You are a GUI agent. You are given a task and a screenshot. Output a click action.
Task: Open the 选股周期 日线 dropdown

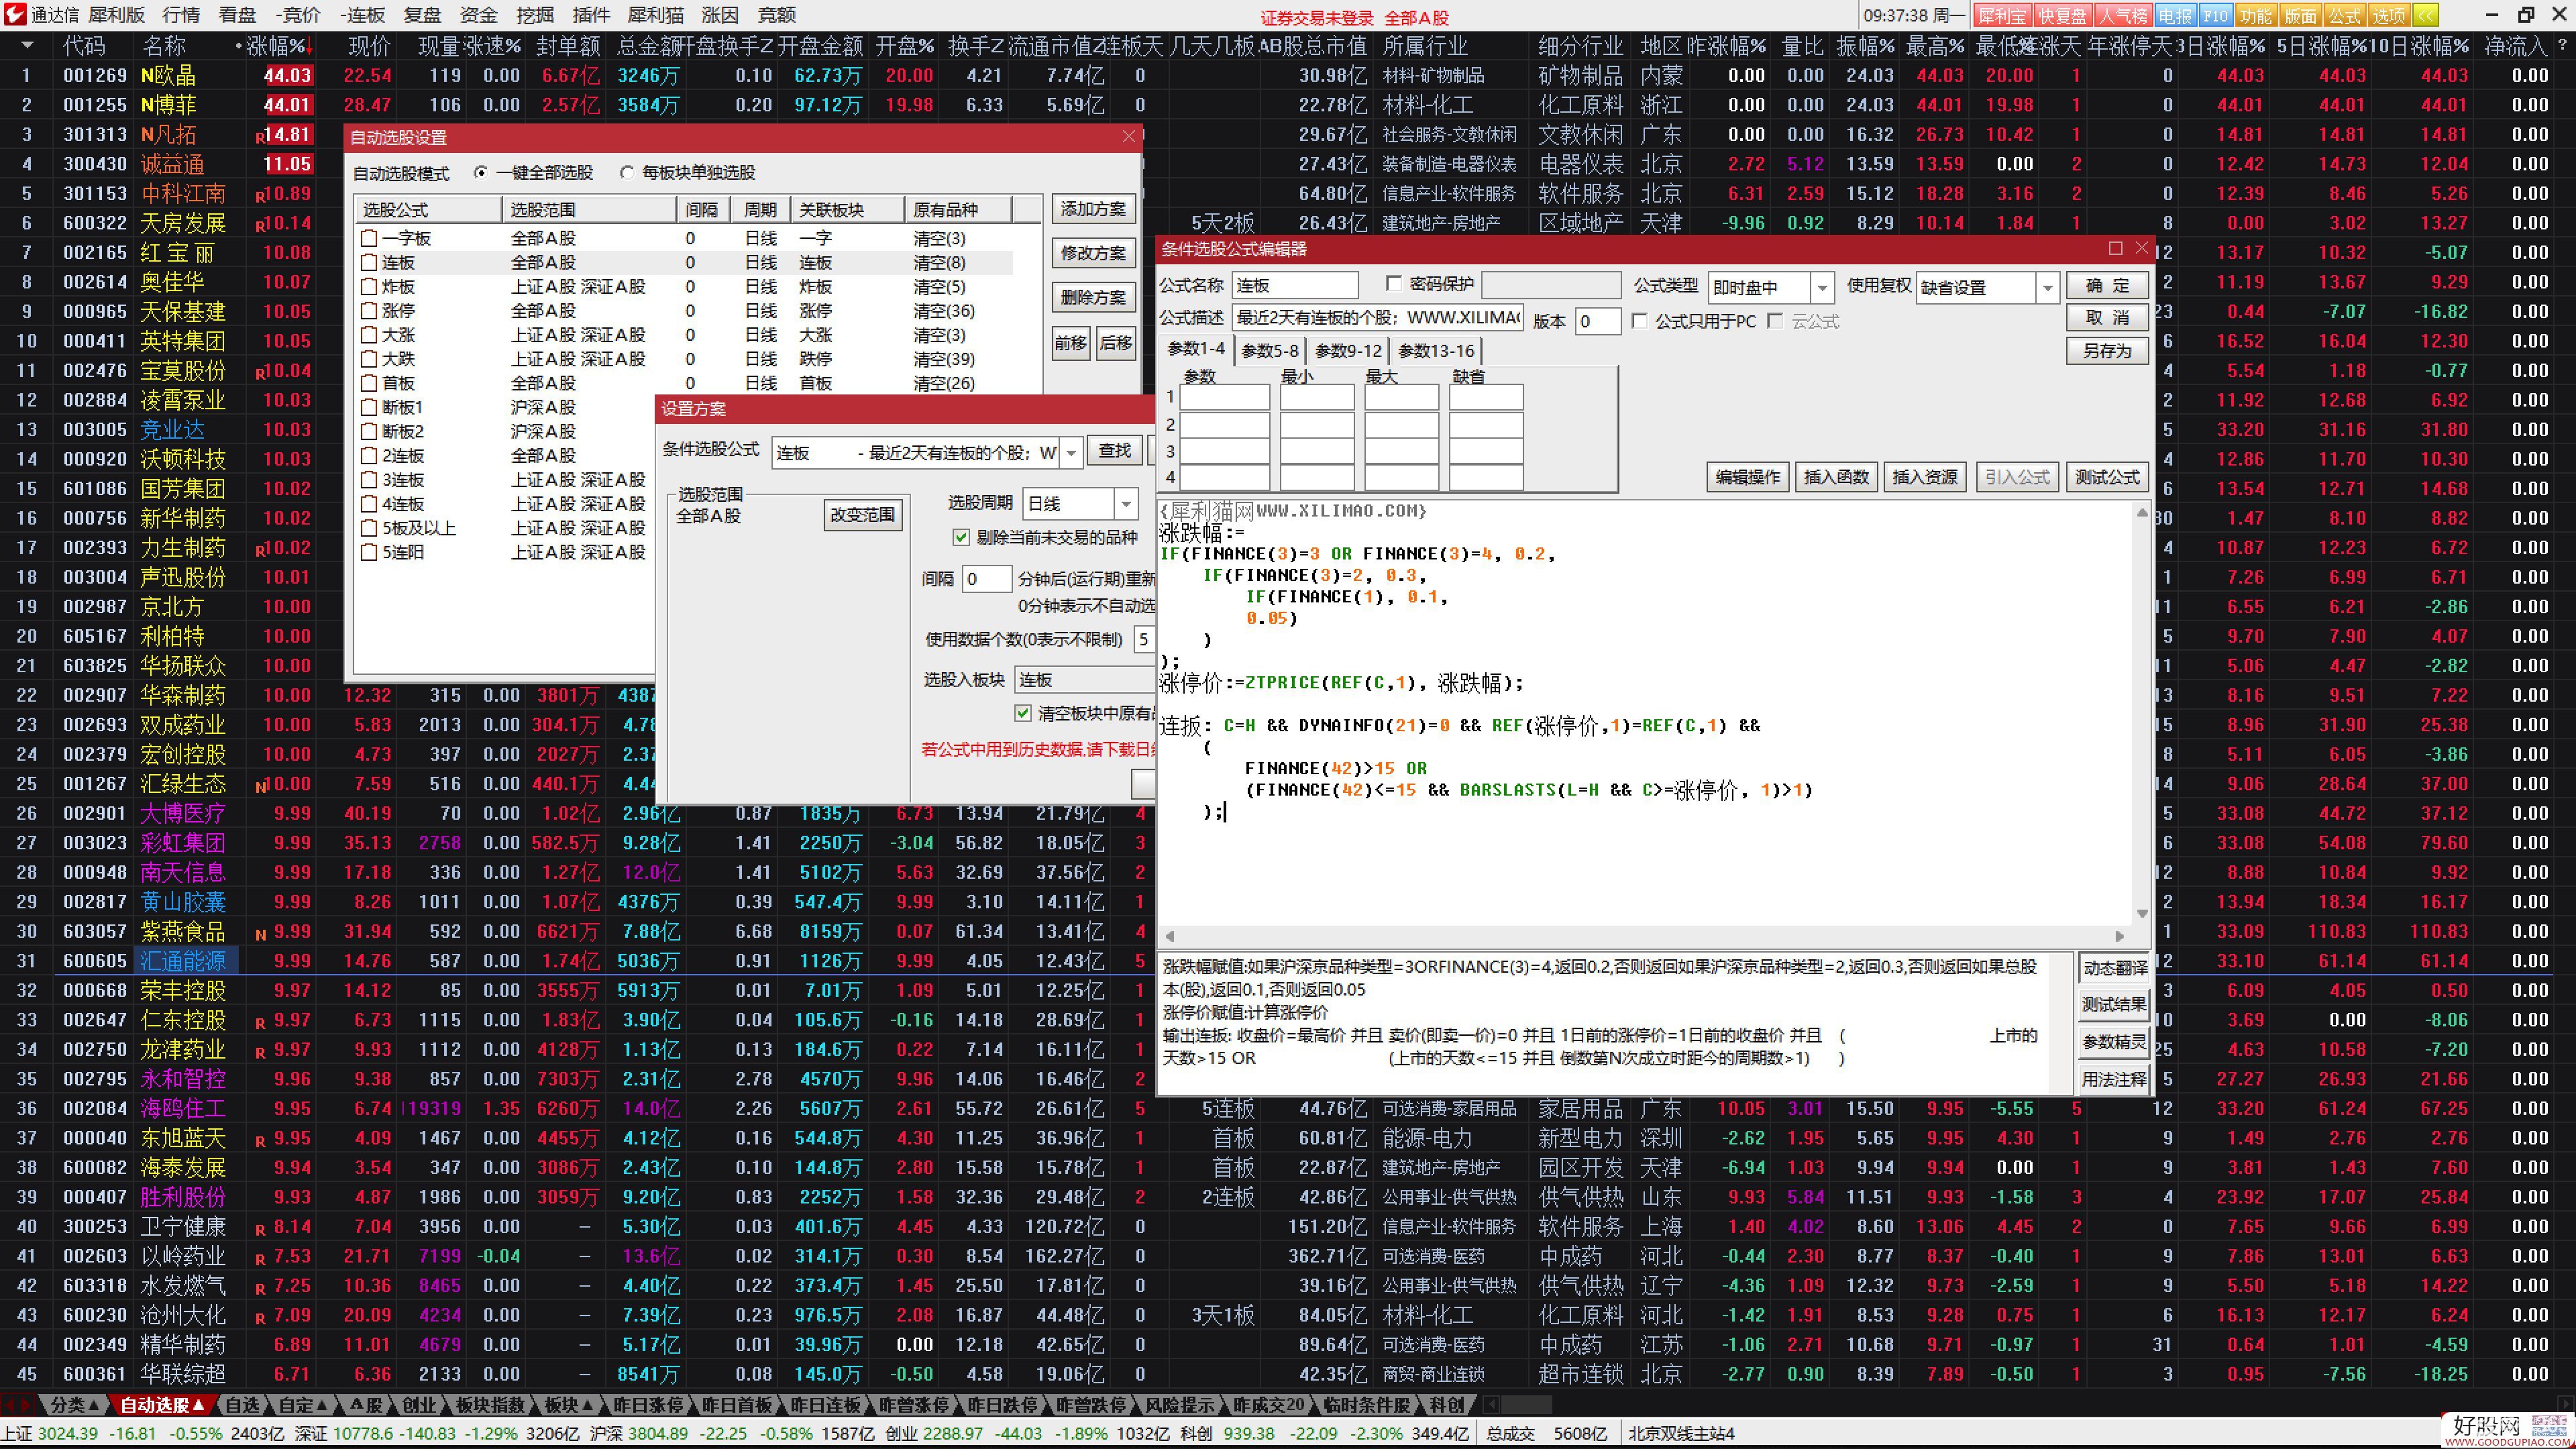[x=1126, y=503]
